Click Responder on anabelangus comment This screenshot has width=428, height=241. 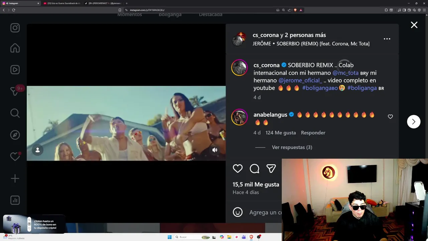[313, 133]
